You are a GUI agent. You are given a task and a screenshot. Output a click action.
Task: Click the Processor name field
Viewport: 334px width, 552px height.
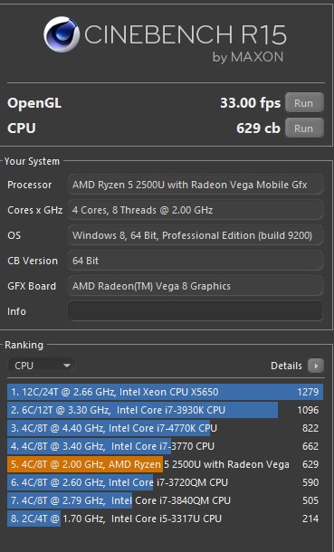pos(196,185)
